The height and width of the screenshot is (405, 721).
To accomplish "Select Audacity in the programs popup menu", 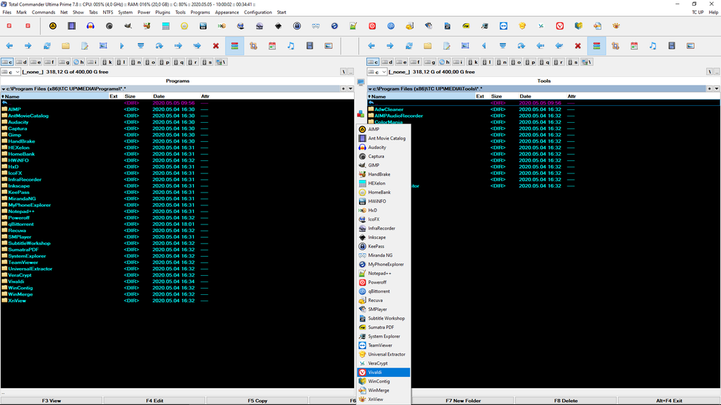I will point(384,147).
